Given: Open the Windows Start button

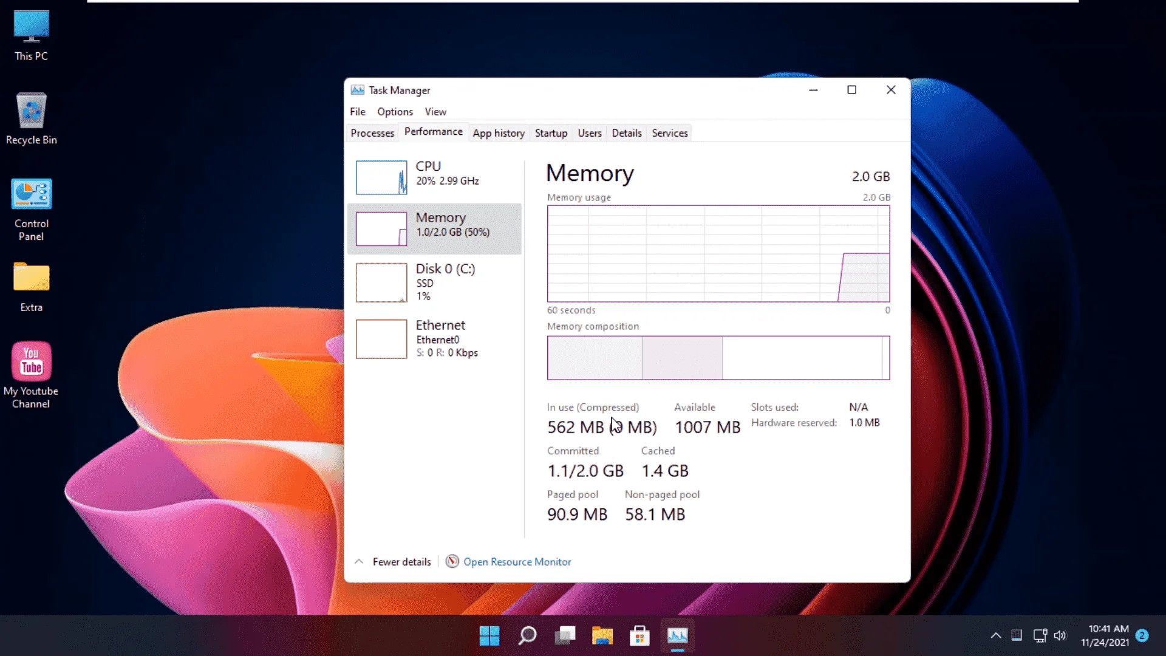Looking at the screenshot, I should (x=489, y=635).
